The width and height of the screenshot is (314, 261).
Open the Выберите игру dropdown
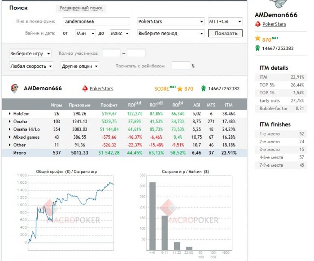(30, 53)
